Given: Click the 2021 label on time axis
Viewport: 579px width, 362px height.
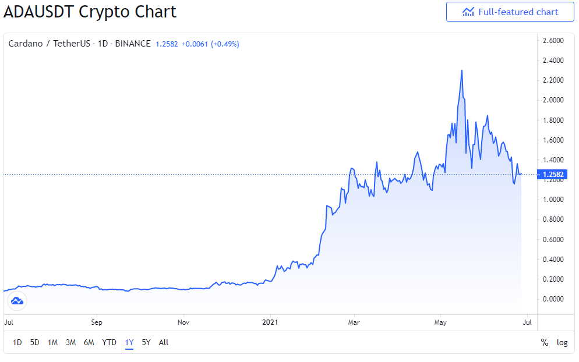Looking at the screenshot, I should pos(270,322).
